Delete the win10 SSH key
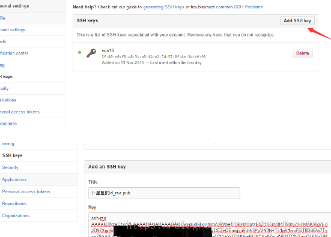331x237 pixels. coord(303,53)
